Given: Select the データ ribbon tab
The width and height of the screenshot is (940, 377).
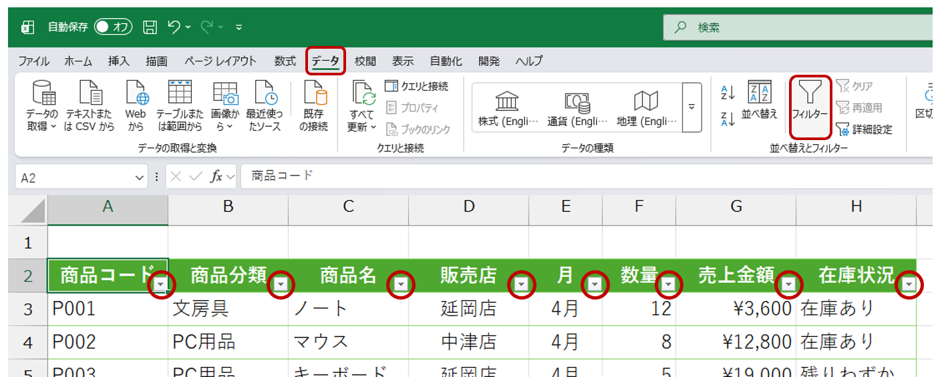Looking at the screenshot, I should pyautogui.click(x=325, y=61).
